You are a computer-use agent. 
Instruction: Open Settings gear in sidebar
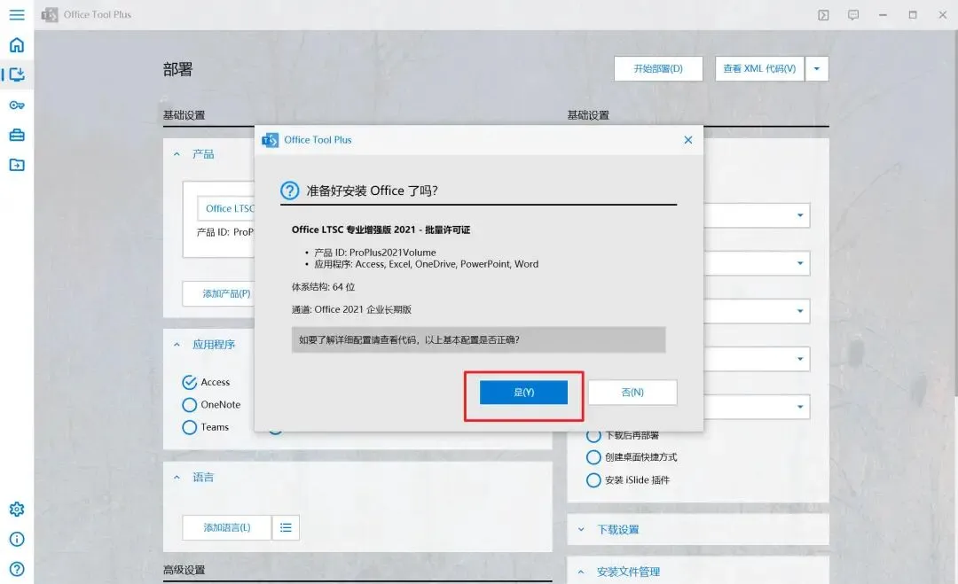click(x=17, y=509)
